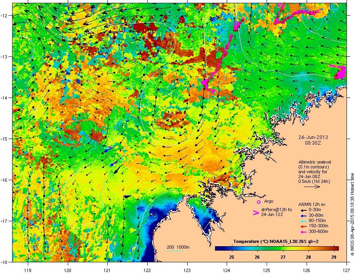
Task: Click the 08:30Z time label
Action: 313,143
